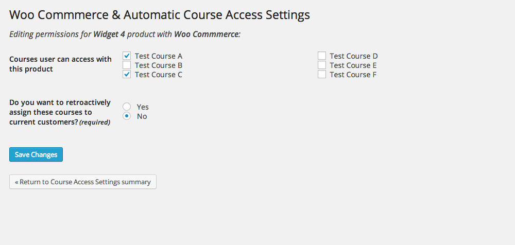Viewport: 515px width, 245px height.
Task: Enable the Test Course F checkbox
Action: 322,75
